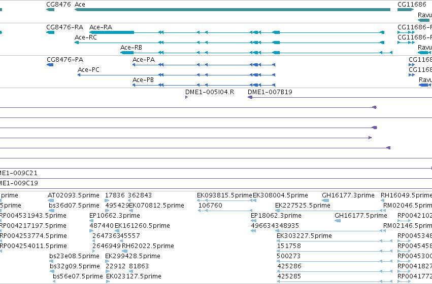This screenshot has height=284, width=432.
Task: Open the bs56e07.5prime EST label
Action: pyautogui.click(x=78, y=276)
